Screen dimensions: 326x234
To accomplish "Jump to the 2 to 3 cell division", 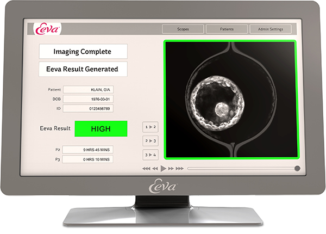I will pos(150,141).
